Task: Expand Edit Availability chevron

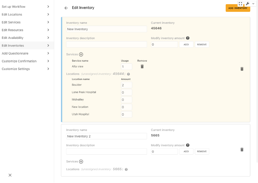Action: pyautogui.click(x=48, y=38)
